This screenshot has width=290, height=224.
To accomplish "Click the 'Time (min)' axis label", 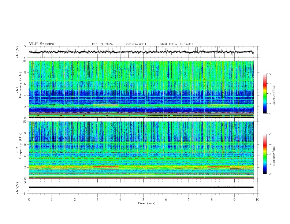I will (146, 203).
